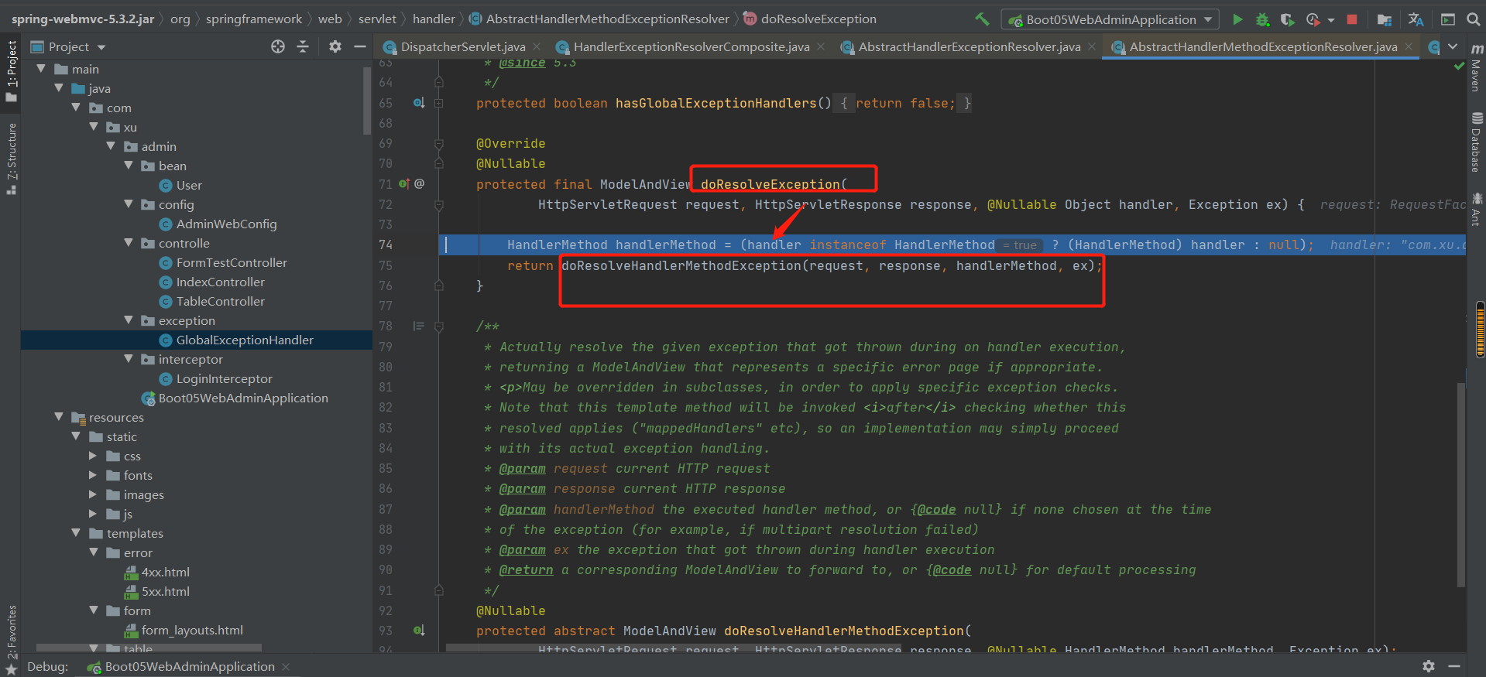Fold the code block at line 65

tap(439, 103)
